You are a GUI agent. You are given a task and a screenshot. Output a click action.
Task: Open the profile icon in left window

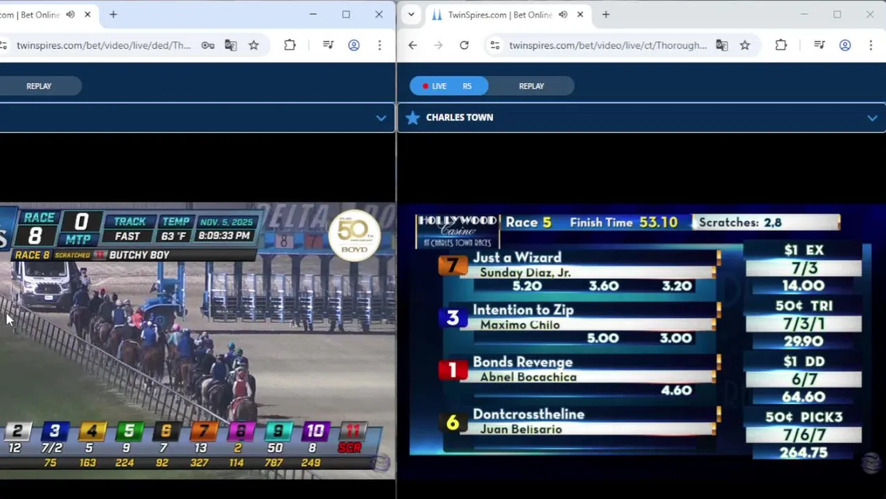(354, 45)
